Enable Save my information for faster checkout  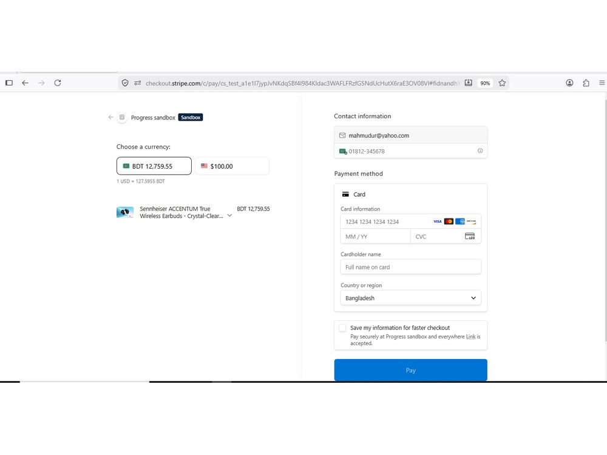coord(342,328)
